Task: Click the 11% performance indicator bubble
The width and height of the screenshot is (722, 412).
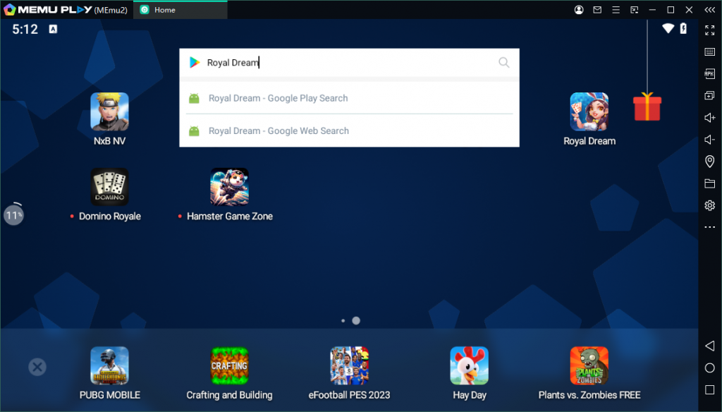Action: click(13, 214)
